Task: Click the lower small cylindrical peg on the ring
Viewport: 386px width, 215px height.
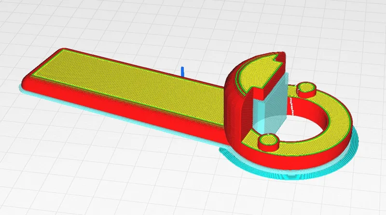Action: coord(269,142)
